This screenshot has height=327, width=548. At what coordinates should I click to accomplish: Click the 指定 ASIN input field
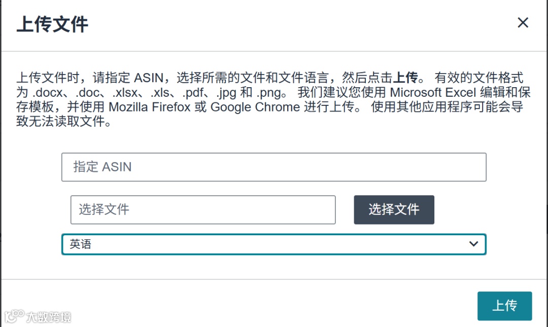[273, 167]
